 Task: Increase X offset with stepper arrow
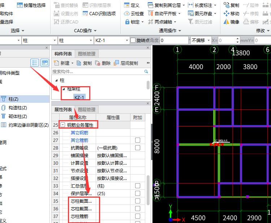click(x=238, y=39)
